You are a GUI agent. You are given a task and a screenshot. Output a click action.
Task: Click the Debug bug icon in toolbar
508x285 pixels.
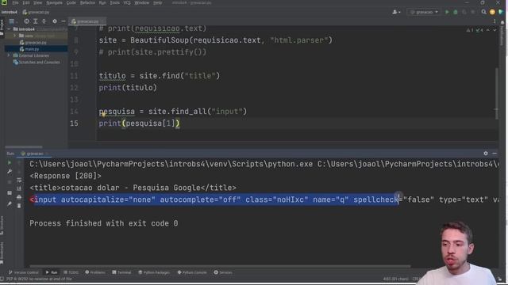coord(456,12)
